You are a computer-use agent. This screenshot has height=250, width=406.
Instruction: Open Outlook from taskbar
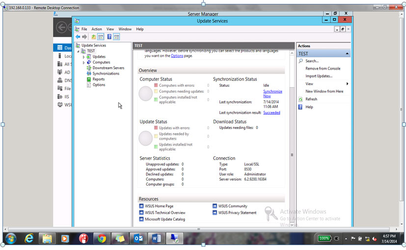pyautogui.click(x=138, y=238)
